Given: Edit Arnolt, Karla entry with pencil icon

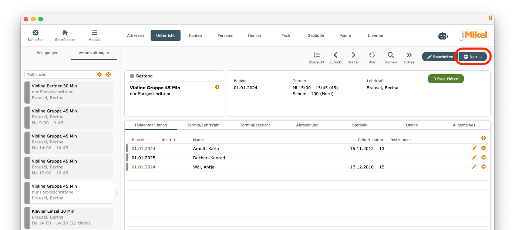Looking at the screenshot, I should point(474,148).
